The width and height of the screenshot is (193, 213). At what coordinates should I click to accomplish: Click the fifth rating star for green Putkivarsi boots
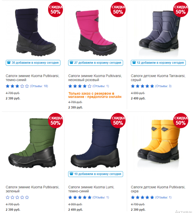[27, 198]
